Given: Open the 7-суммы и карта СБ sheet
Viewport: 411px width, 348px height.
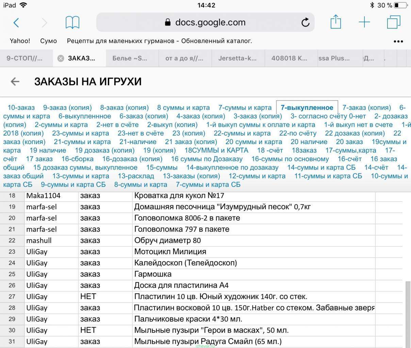Looking at the screenshot, I should pyautogui.click(x=208, y=184).
